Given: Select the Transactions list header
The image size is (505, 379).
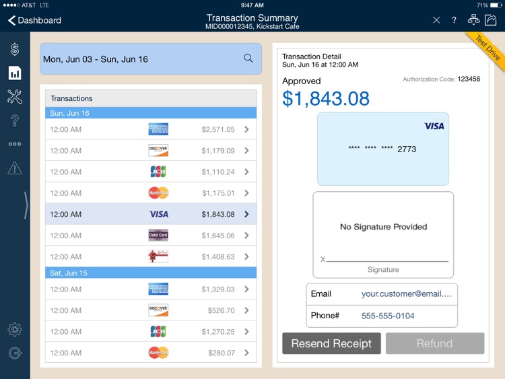Looking at the screenshot, I should pyautogui.click(x=151, y=98).
